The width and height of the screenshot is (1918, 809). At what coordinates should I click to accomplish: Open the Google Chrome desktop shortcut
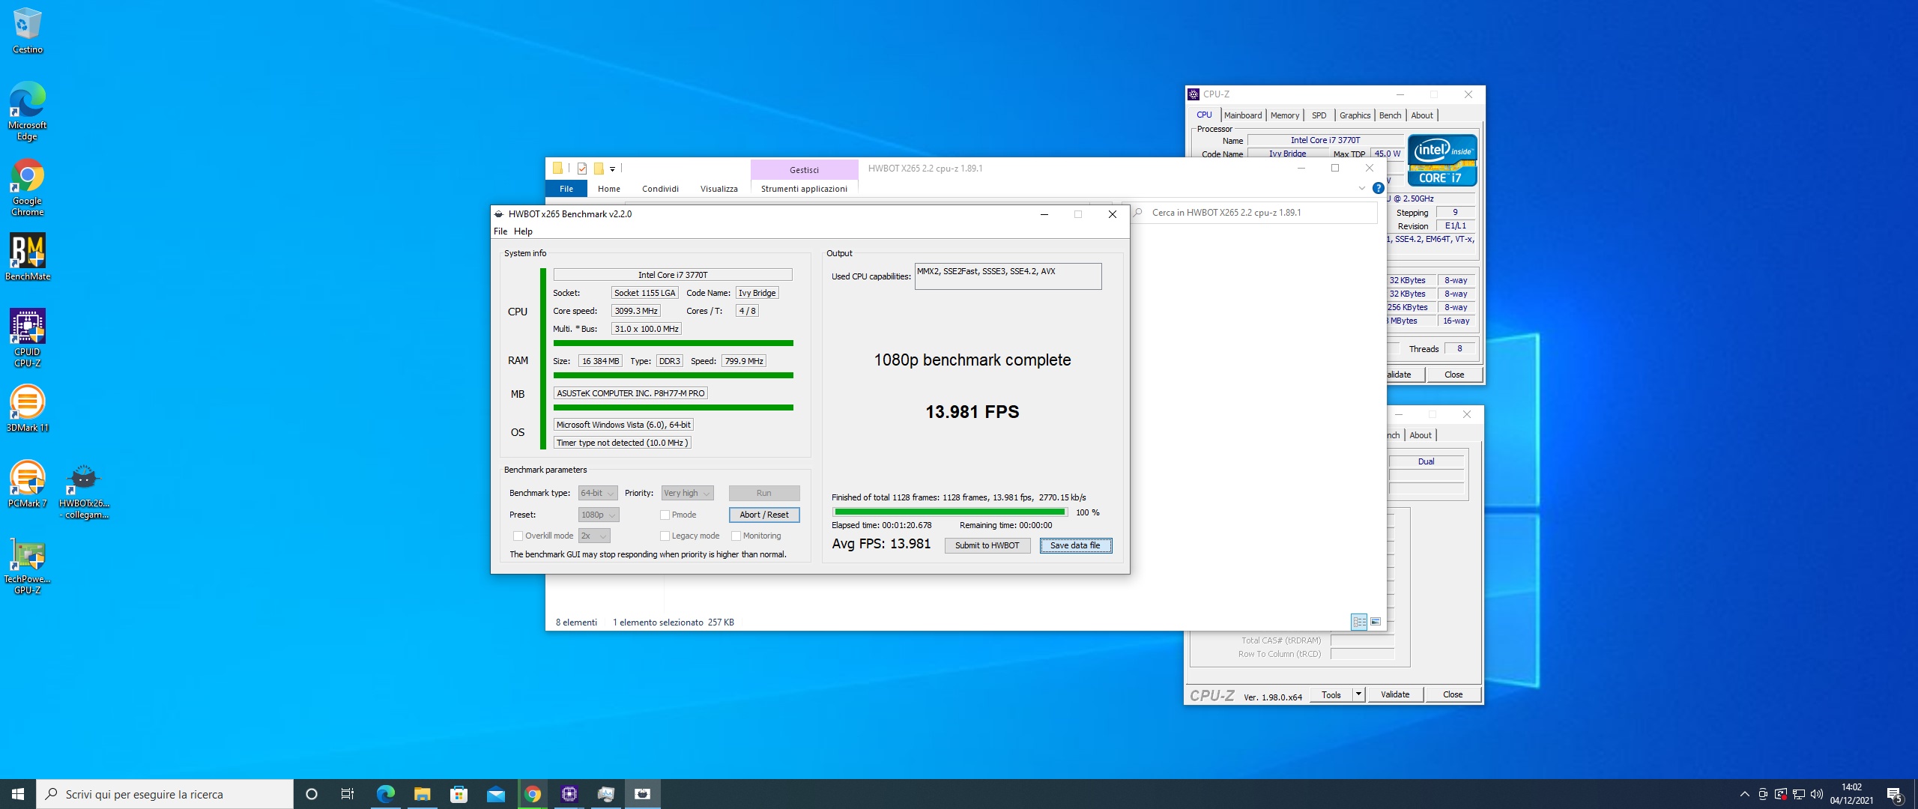28,187
